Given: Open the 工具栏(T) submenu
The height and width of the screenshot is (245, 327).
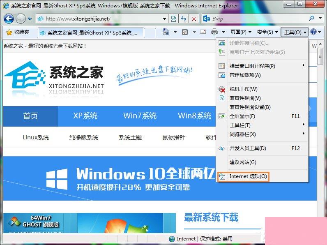Looking at the screenshot, I should click(x=263, y=125).
